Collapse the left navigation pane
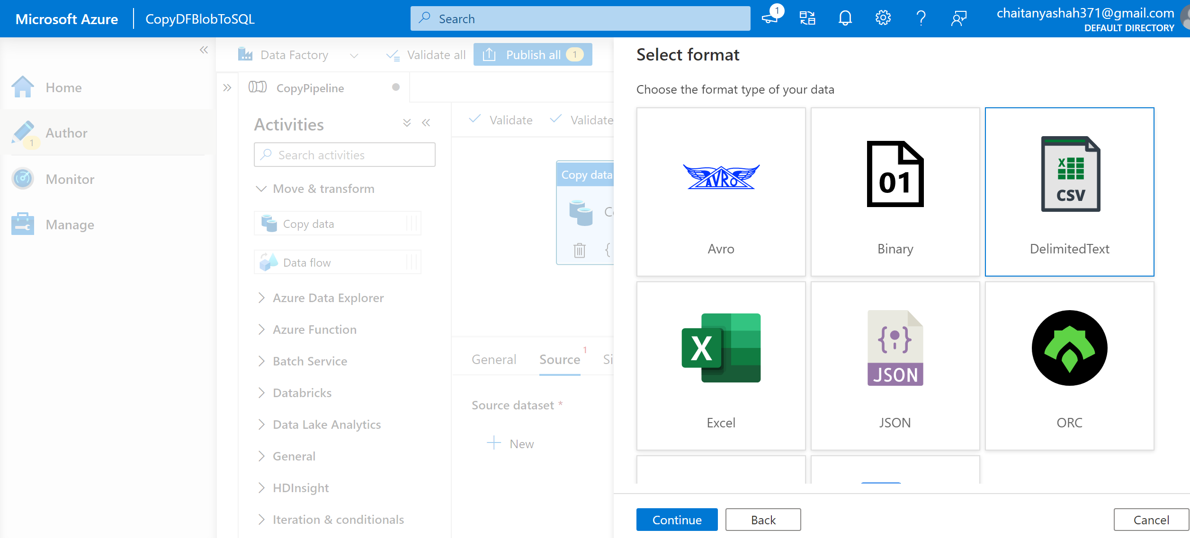Image resolution: width=1190 pixels, height=538 pixels. [204, 50]
